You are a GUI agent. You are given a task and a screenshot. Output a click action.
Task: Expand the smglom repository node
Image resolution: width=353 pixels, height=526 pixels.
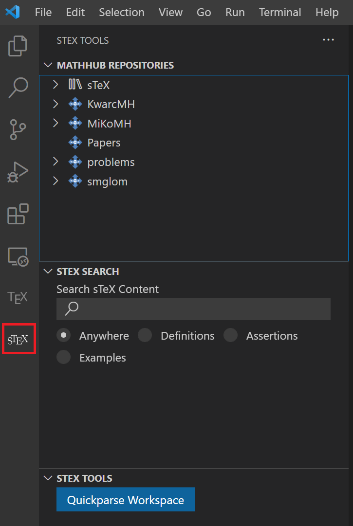(x=56, y=181)
